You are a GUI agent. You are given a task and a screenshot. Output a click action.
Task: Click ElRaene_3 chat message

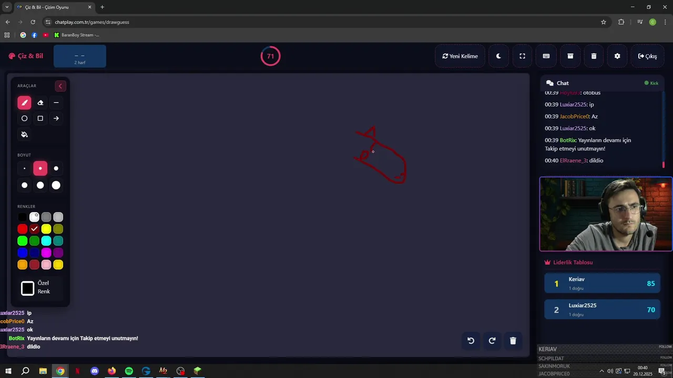(x=574, y=161)
